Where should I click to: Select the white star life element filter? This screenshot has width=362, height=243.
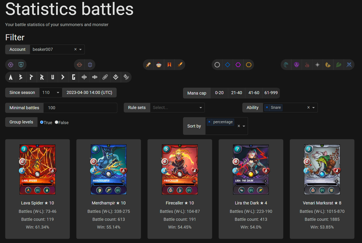pos(318,65)
